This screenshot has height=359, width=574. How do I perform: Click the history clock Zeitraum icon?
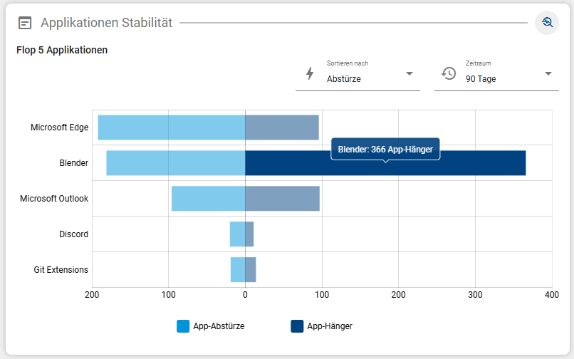[449, 73]
